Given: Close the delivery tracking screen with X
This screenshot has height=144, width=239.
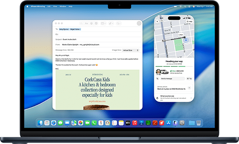Looking at the screenshot, I should click(157, 21).
